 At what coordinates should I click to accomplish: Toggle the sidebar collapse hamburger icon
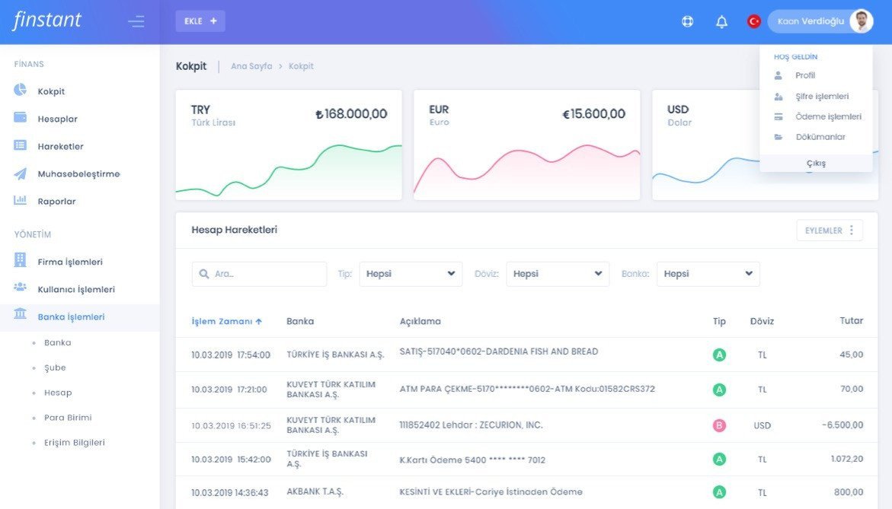coord(136,21)
